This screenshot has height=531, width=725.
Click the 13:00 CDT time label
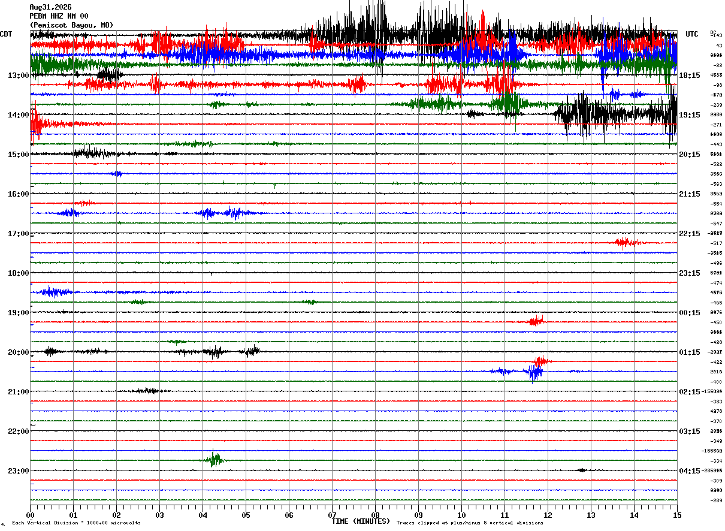point(19,75)
